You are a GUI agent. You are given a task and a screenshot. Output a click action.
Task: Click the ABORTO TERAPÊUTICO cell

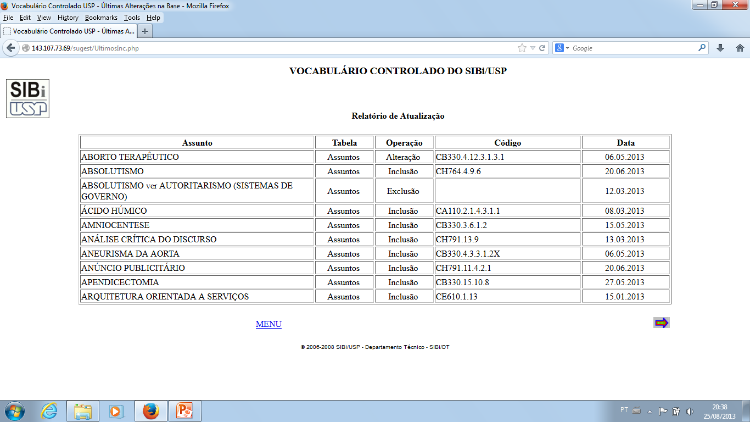197,157
